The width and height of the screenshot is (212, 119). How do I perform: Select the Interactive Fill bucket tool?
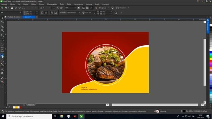pos(2,82)
